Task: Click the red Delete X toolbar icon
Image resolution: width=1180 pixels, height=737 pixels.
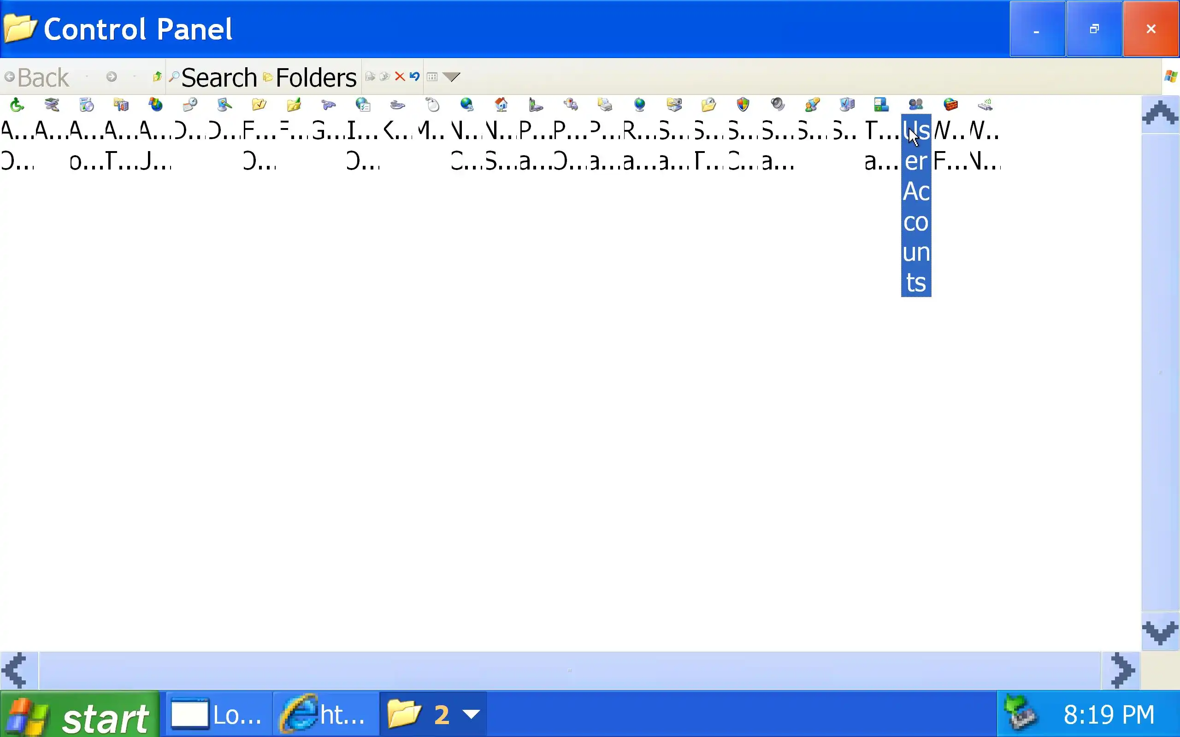Action: (x=400, y=77)
